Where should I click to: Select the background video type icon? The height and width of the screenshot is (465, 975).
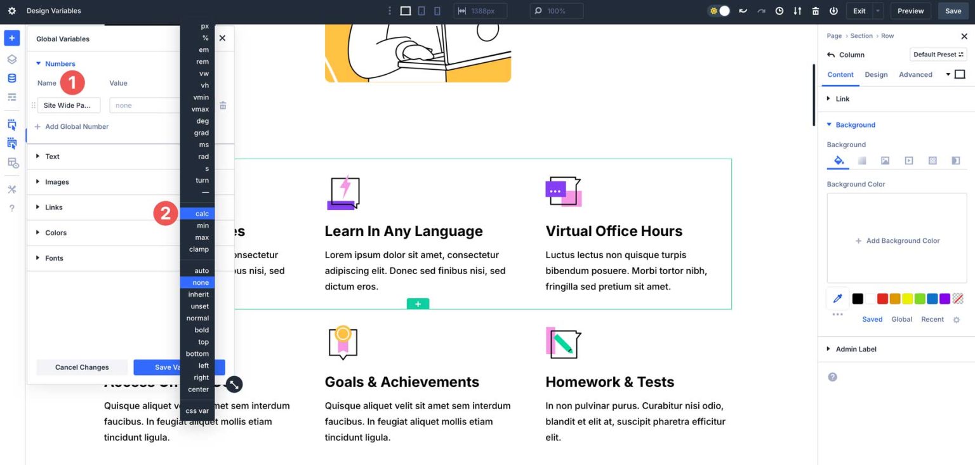tap(908, 160)
